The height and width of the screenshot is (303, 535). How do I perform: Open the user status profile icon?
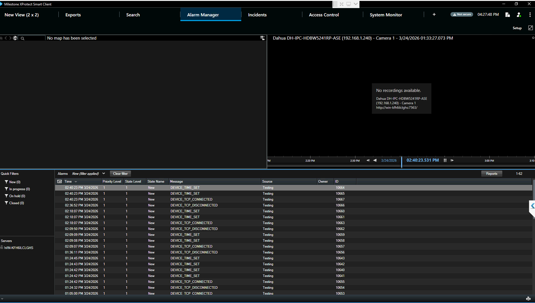pyautogui.click(x=519, y=15)
